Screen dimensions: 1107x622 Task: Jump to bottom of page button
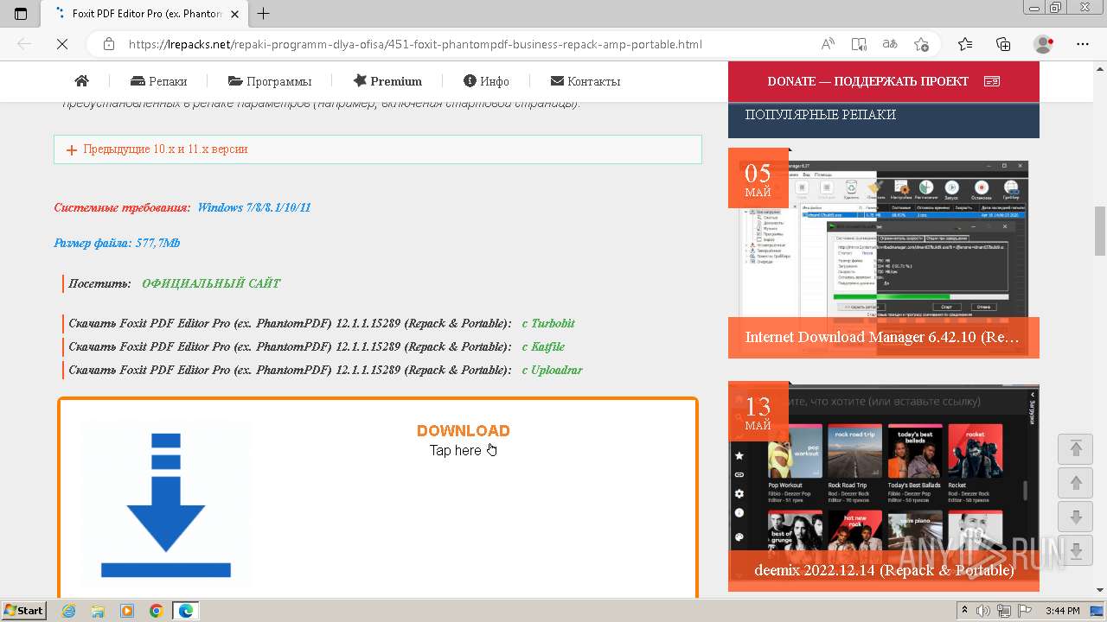coord(1076,550)
